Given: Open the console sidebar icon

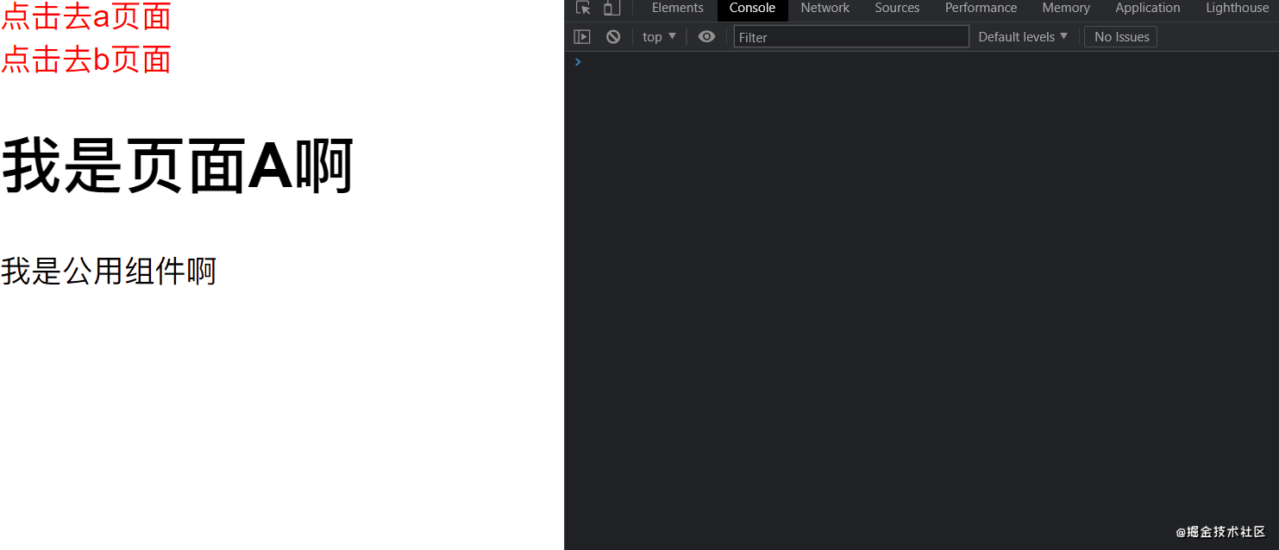Looking at the screenshot, I should point(582,36).
